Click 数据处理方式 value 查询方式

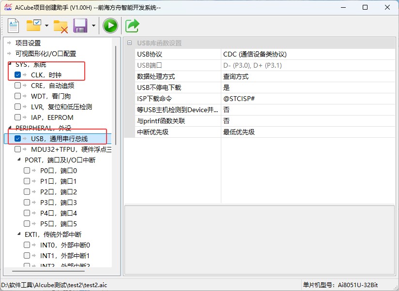click(308, 76)
